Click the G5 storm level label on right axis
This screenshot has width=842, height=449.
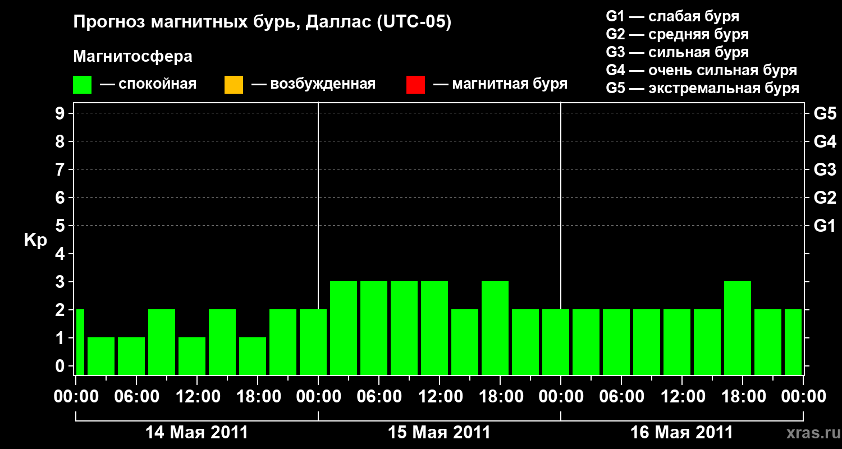[x=825, y=113]
